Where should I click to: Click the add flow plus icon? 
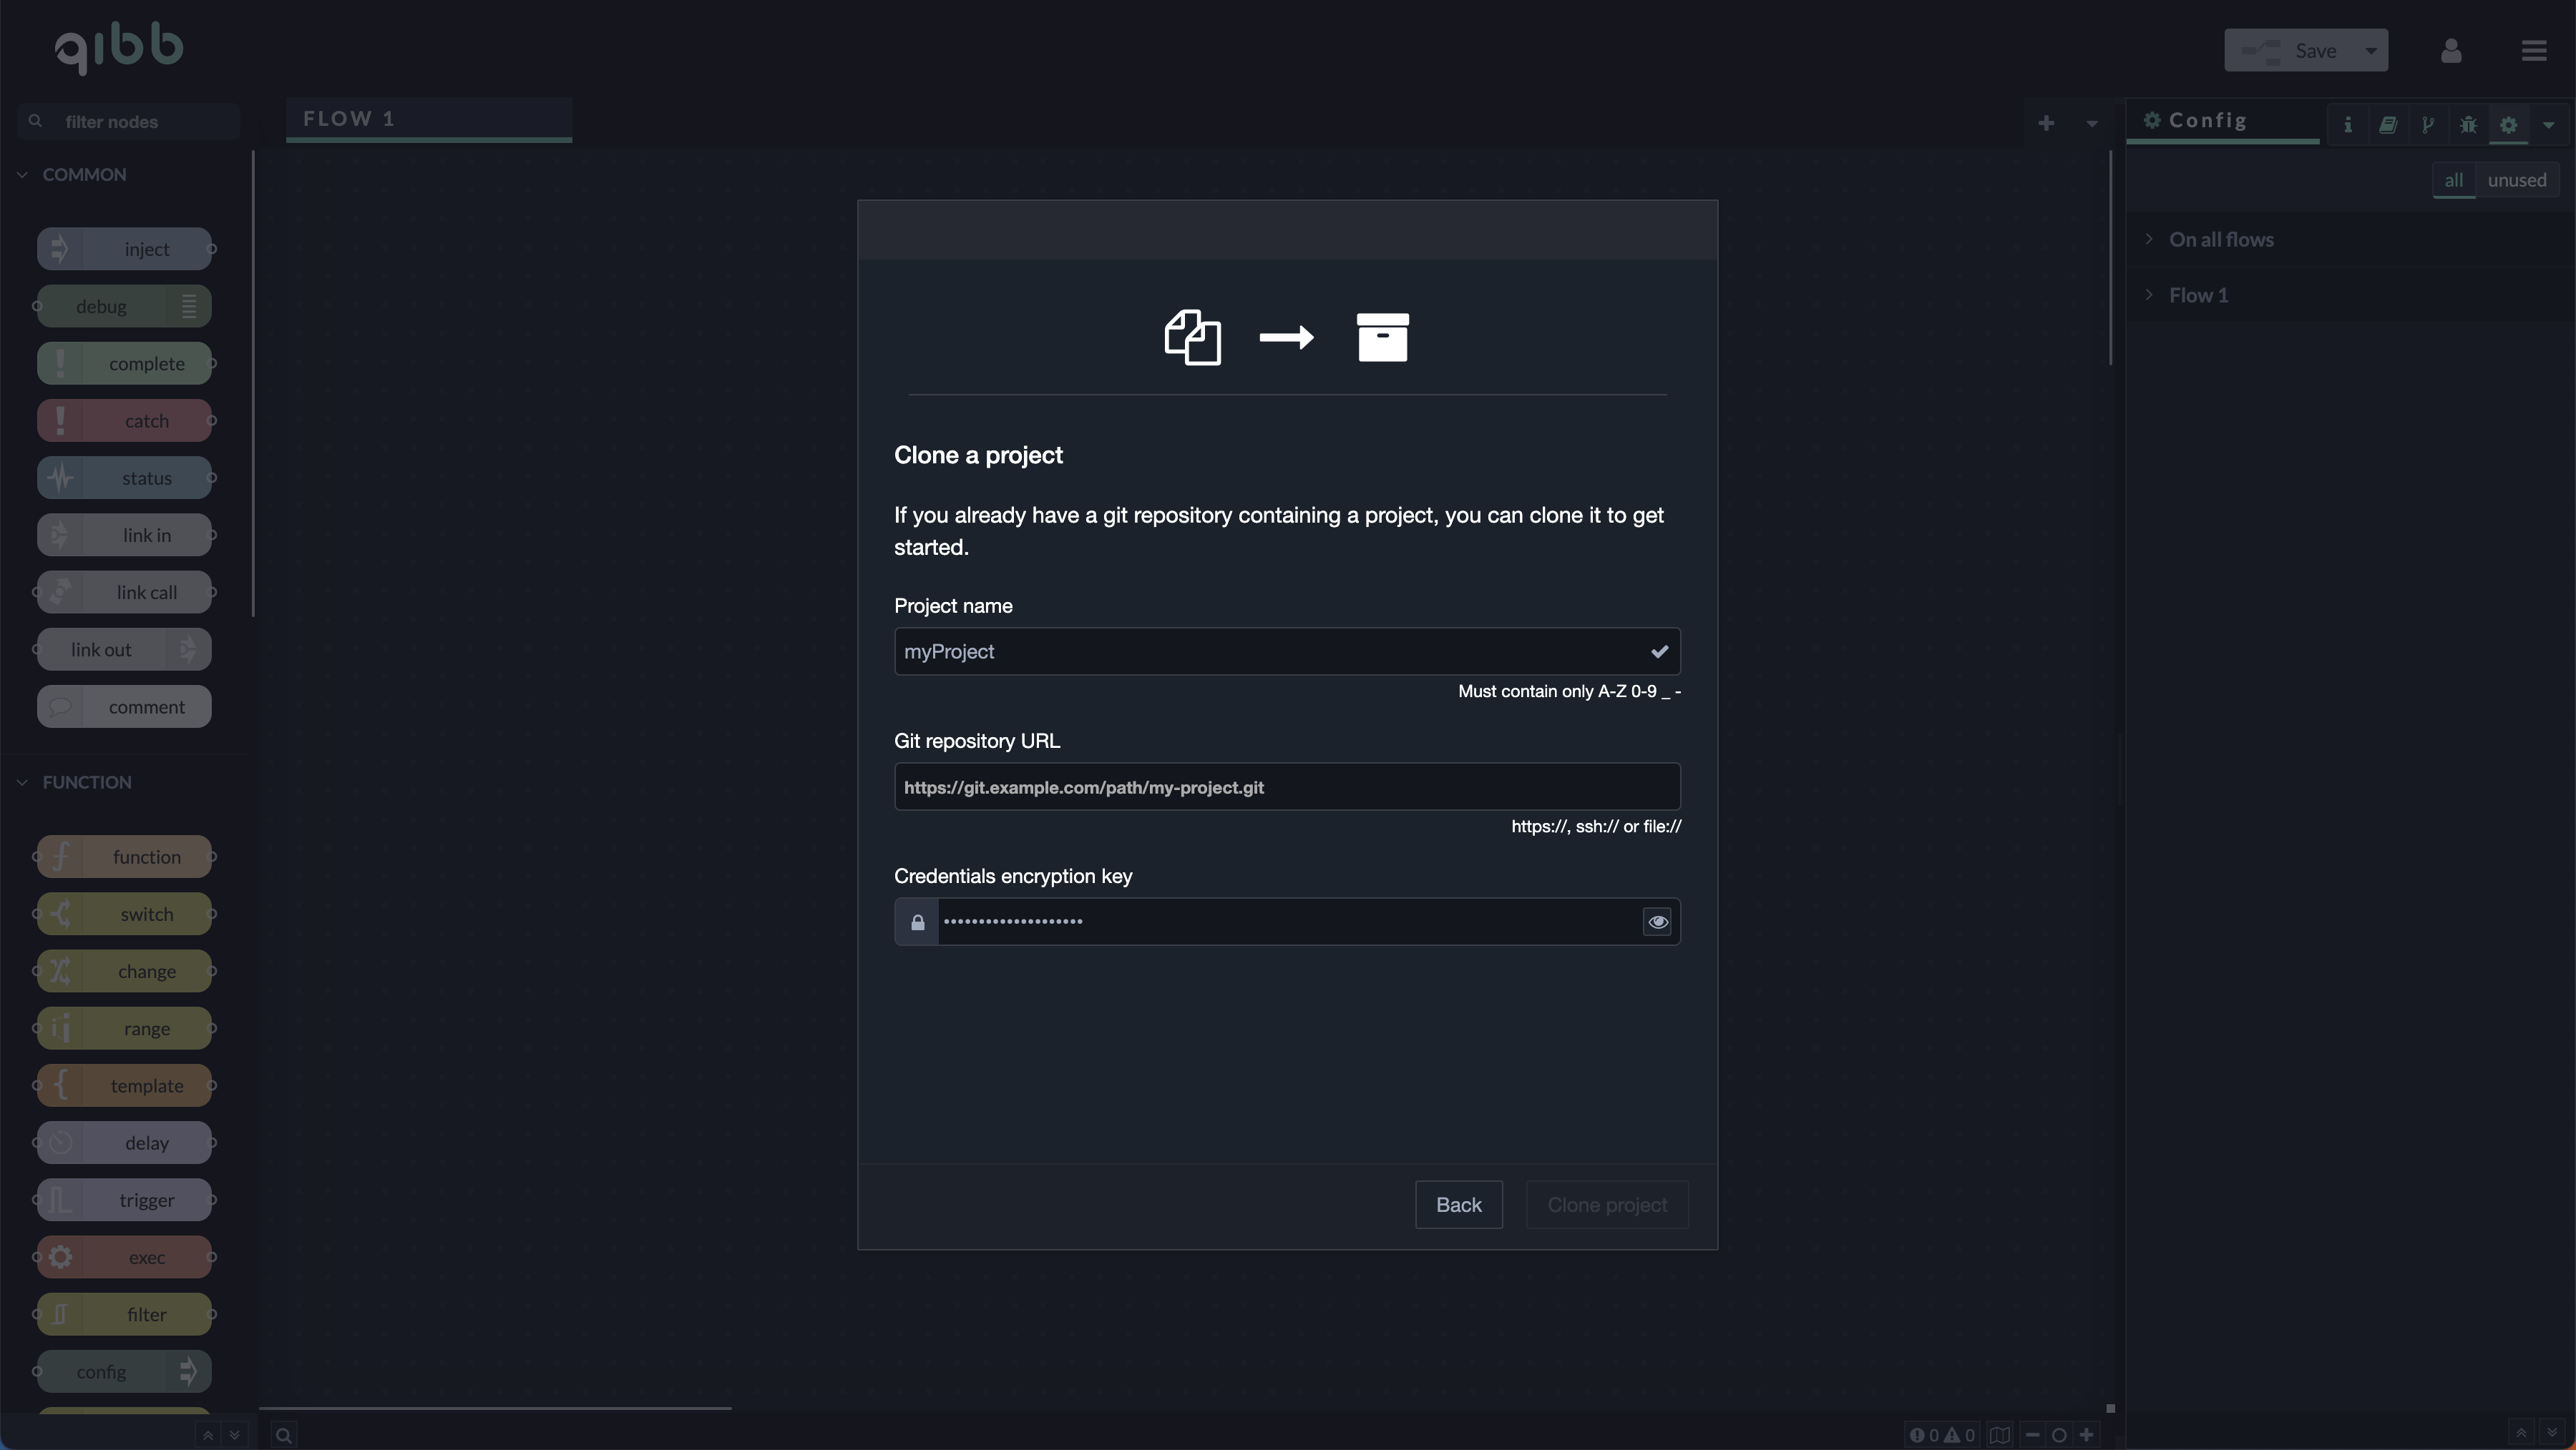tap(2046, 123)
